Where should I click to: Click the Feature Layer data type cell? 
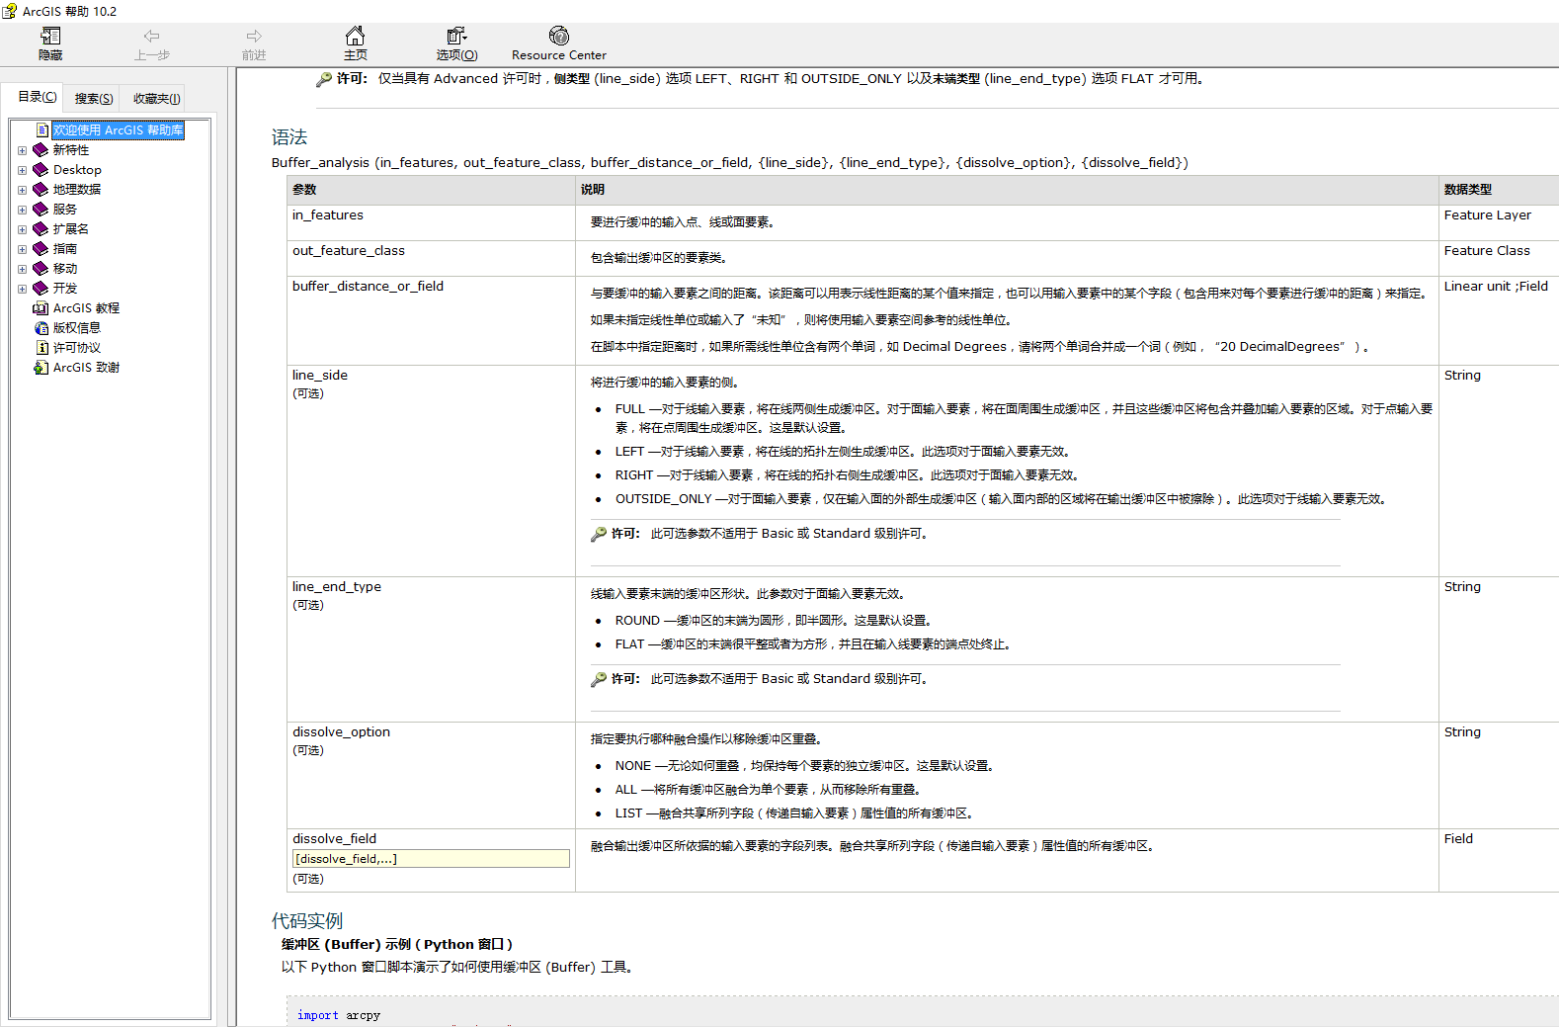pyautogui.click(x=1499, y=222)
